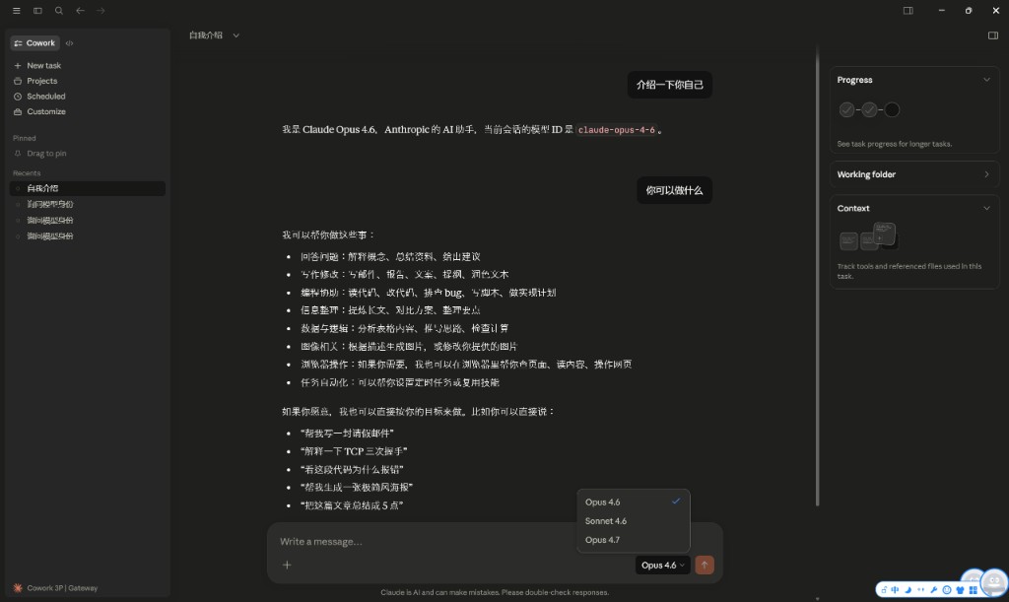Open search with the magnifier icon
This screenshot has height=602, width=1009.
click(58, 10)
